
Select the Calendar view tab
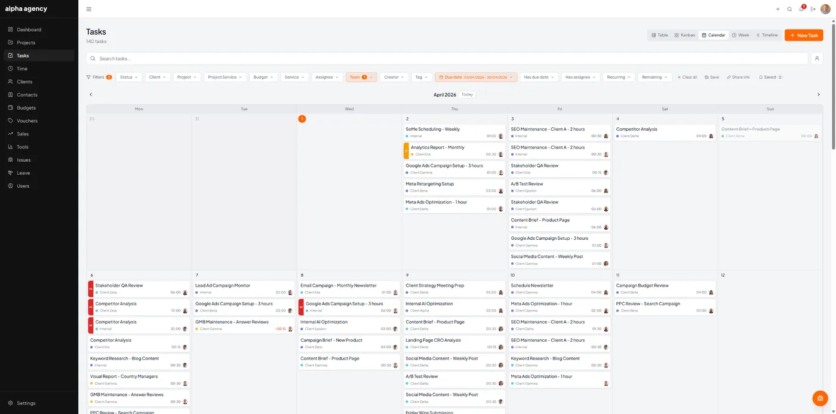tap(714, 35)
